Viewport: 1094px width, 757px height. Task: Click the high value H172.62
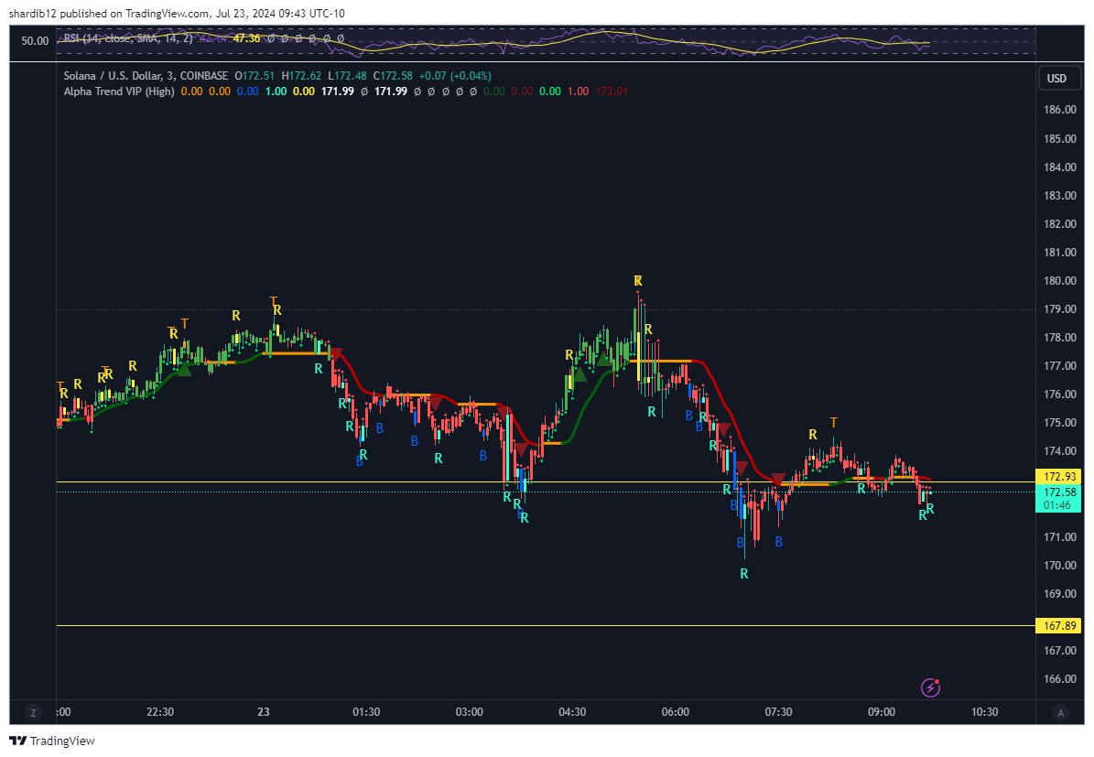(301, 75)
